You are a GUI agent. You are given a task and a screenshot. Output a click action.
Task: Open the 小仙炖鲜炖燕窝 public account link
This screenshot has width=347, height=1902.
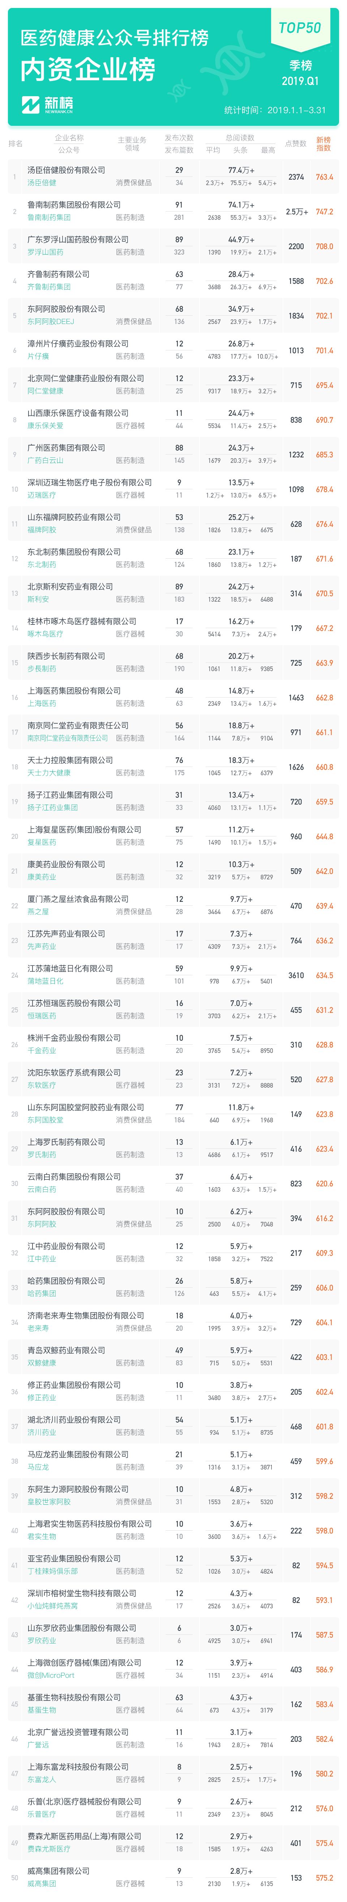pyautogui.click(x=52, y=1605)
